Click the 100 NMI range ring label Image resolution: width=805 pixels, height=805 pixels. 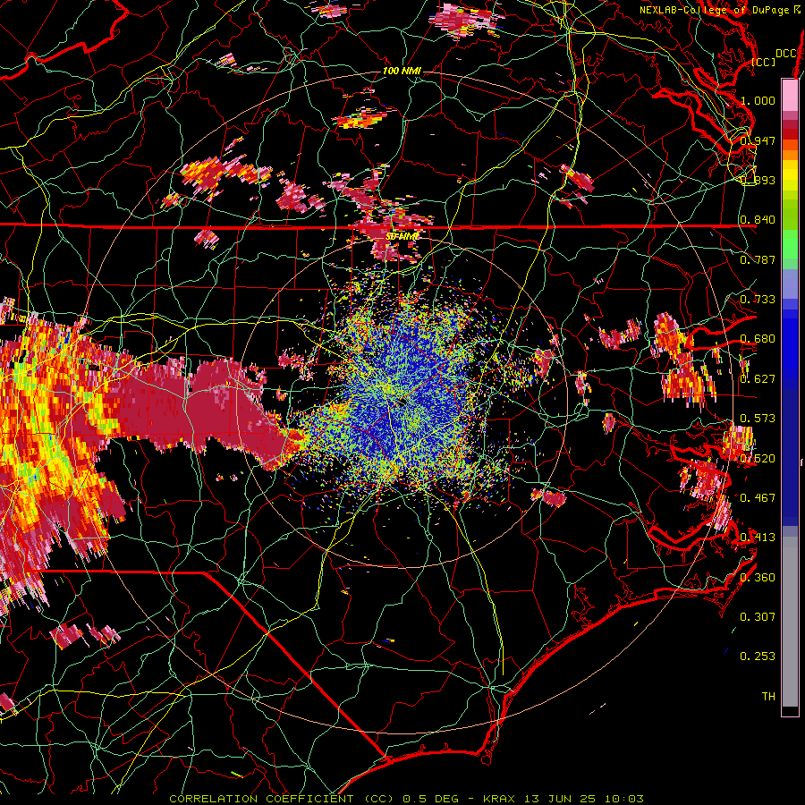[x=402, y=71]
